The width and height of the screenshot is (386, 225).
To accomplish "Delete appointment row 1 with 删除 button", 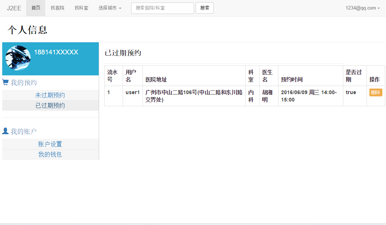I will pyautogui.click(x=376, y=92).
